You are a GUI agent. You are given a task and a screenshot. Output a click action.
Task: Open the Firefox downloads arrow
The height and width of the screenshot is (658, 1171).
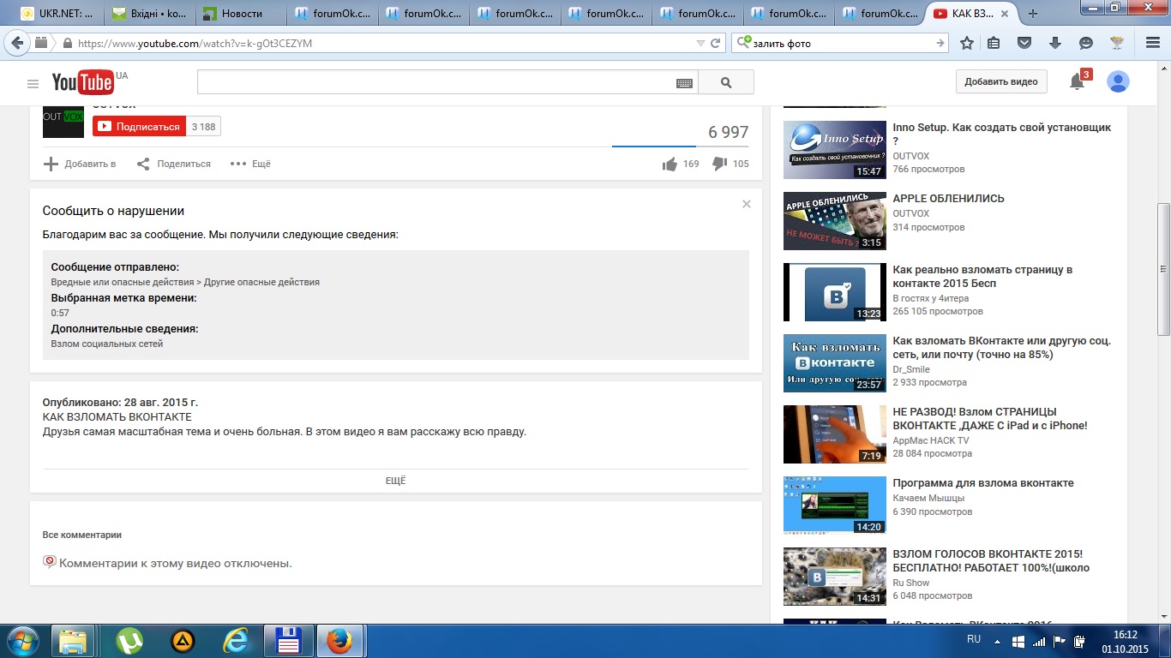(x=1055, y=43)
